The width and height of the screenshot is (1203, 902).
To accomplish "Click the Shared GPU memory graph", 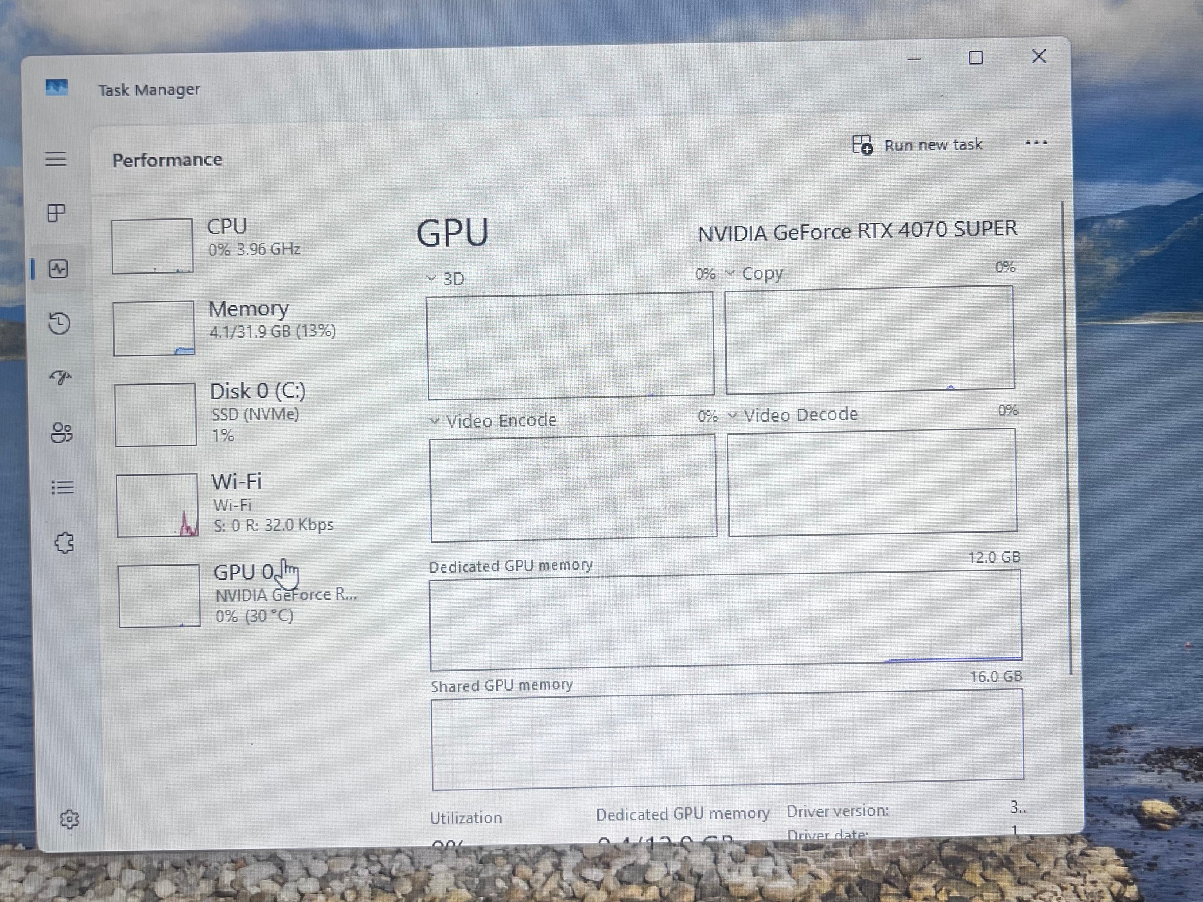I will tap(728, 740).
